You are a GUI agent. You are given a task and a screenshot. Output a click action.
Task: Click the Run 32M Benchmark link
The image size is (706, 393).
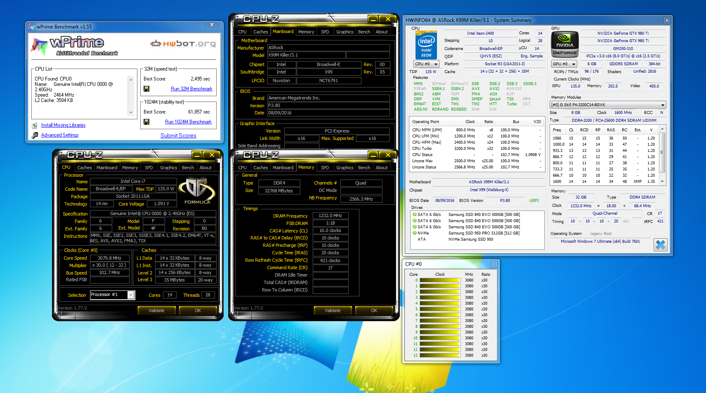[x=191, y=89]
